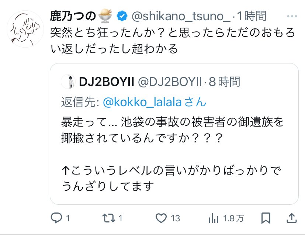Tap the repost arrows icon
Screen dimensions: 305x235
point(109,218)
